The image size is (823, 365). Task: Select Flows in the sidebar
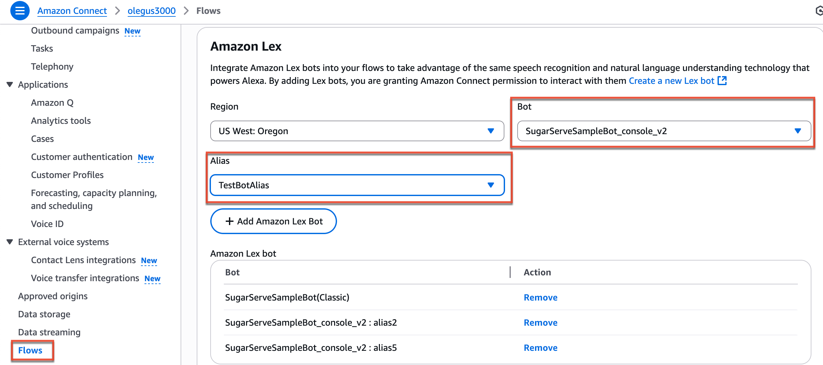pyautogui.click(x=30, y=350)
